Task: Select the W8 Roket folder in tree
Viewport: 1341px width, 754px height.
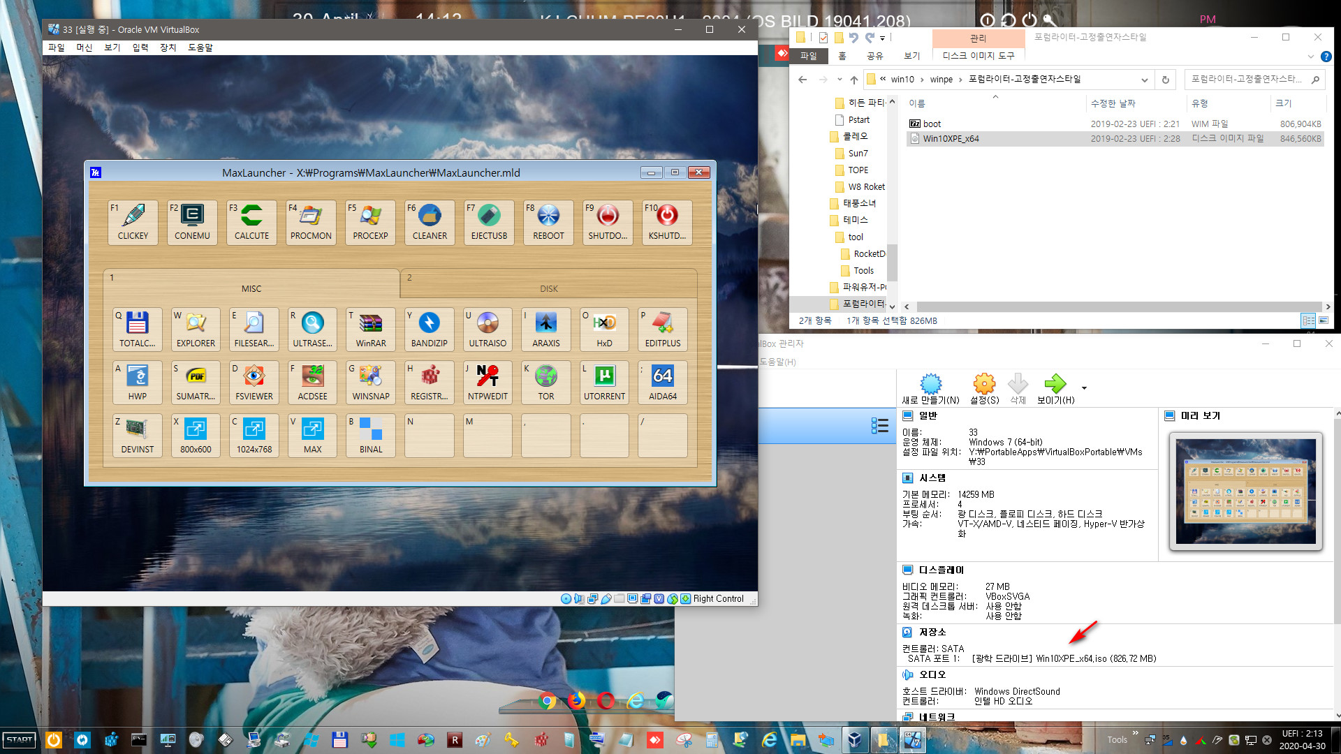Action: [x=866, y=187]
